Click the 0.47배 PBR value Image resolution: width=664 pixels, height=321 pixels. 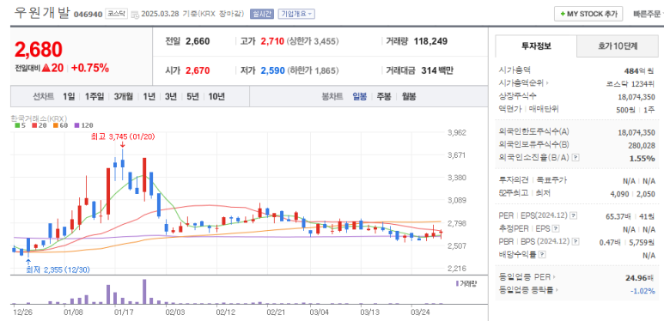point(610,242)
